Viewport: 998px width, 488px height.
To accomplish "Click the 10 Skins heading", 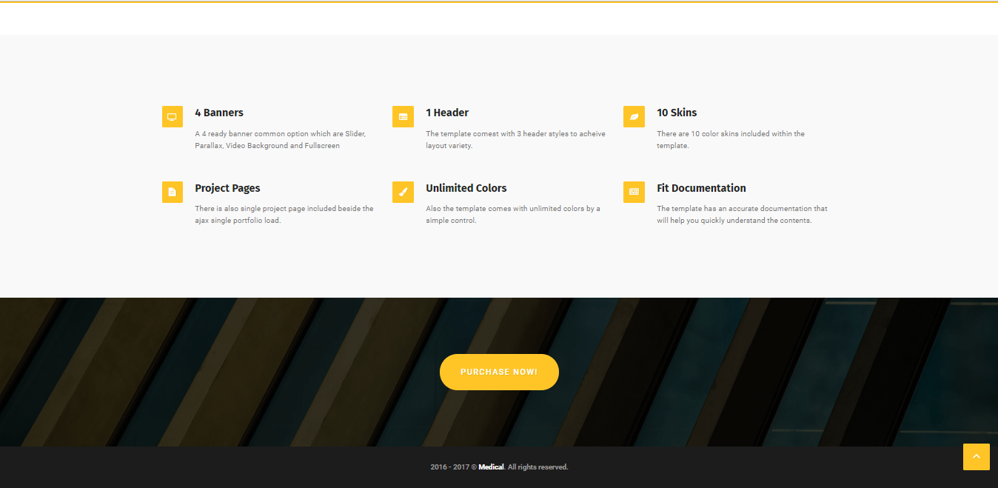I will pos(677,113).
